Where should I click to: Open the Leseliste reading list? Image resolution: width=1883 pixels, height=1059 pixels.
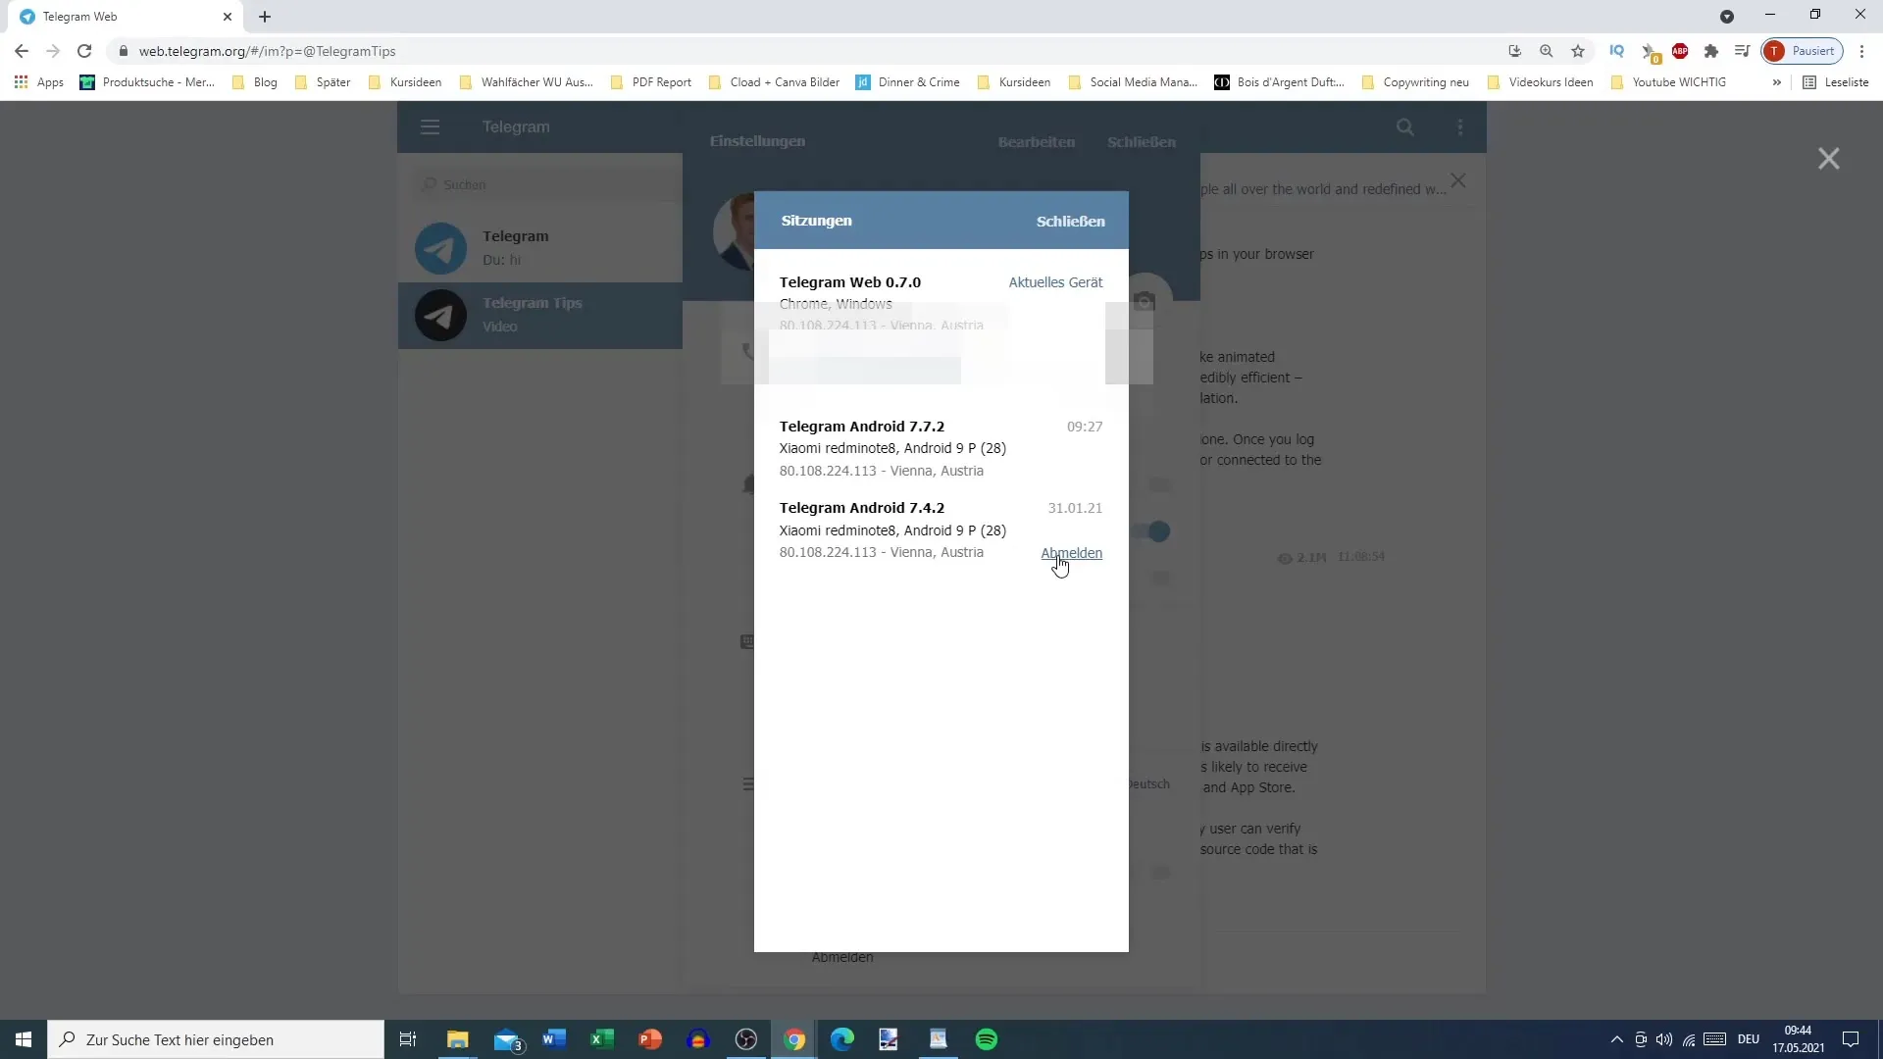[x=1836, y=82]
